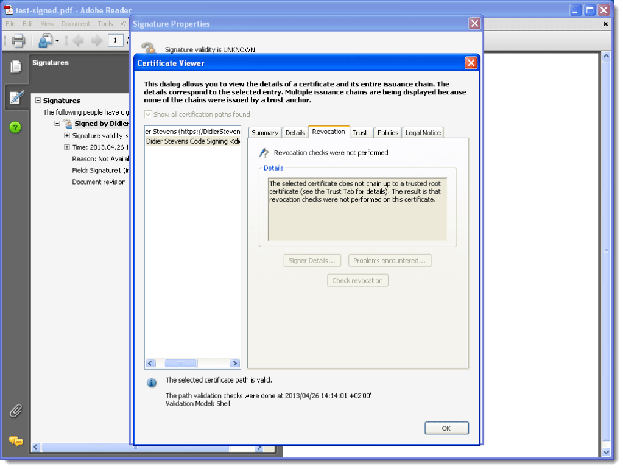Open the Comments speech bubble panel
This screenshot has width=623, height=469.
pos(16,441)
